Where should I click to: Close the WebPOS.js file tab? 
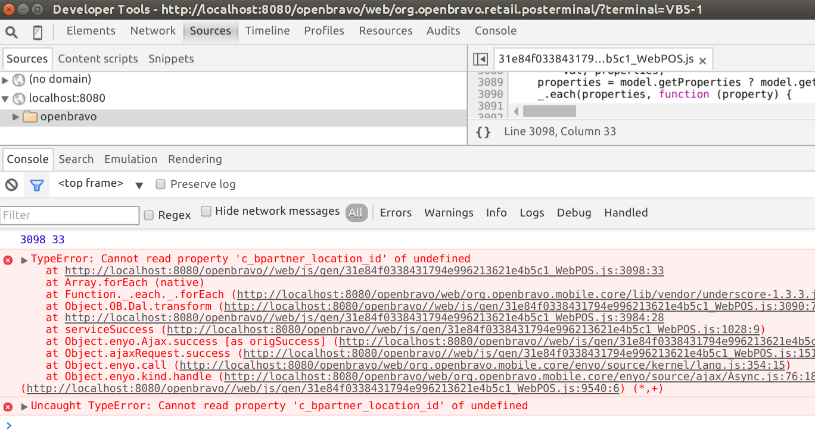(702, 61)
